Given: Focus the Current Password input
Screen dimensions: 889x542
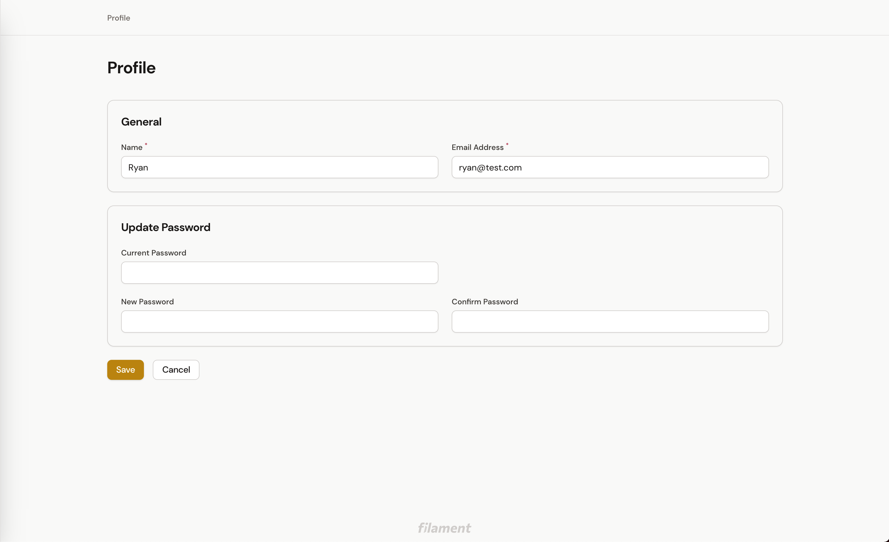Looking at the screenshot, I should pos(279,273).
